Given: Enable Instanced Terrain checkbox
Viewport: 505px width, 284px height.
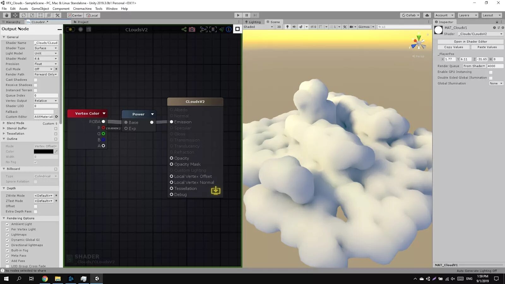Looking at the screenshot, I should tap(36, 90).
